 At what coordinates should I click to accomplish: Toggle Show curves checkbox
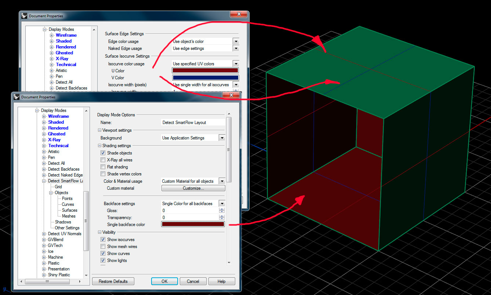pyautogui.click(x=103, y=254)
